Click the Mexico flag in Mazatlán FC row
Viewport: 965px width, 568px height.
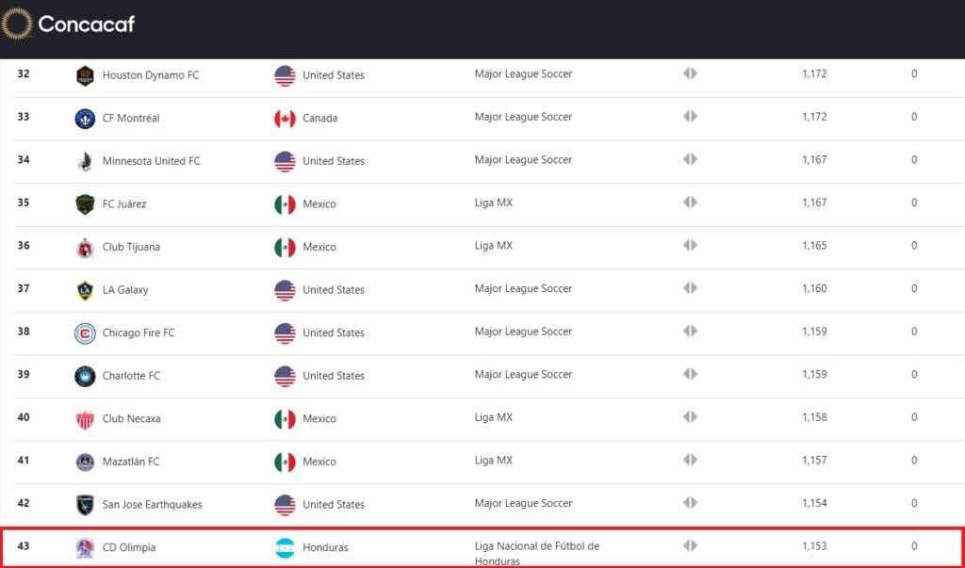pyautogui.click(x=285, y=463)
